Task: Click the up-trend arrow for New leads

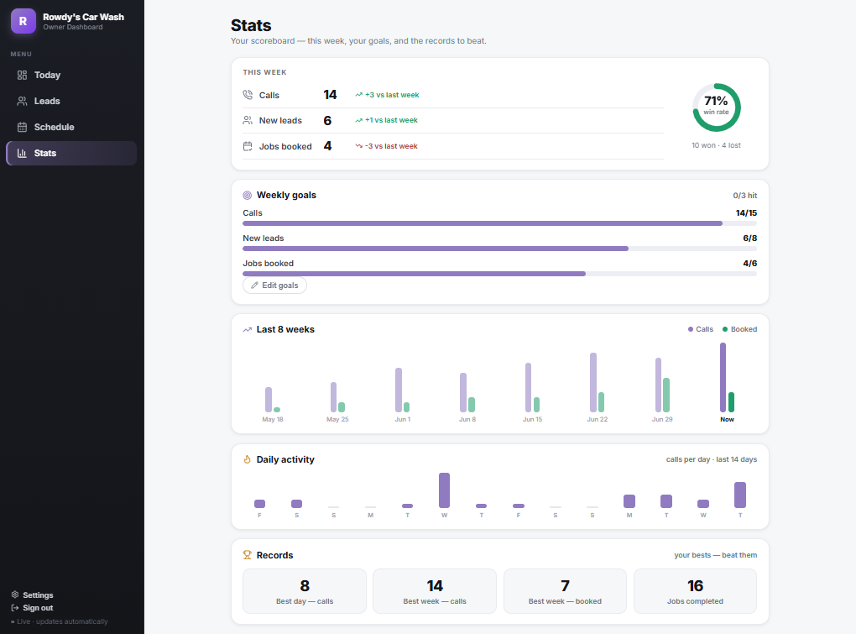Action: (358, 120)
